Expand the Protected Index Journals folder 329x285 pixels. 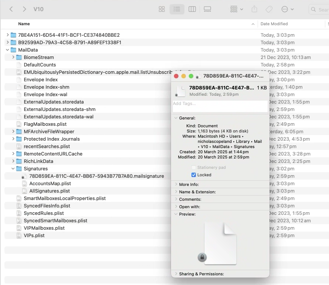coord(13,139)
